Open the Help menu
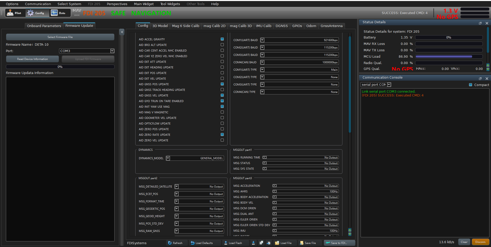Image resolution: width=491 pixels, height=247 pixels. pos(215,4)
